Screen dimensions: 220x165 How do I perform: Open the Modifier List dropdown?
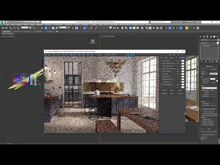coord(209,43)
